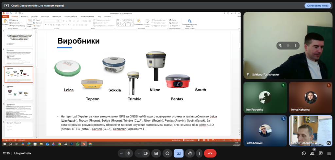The width and height of the screenshot is (335, 160).
Task: Expand video settings chevron beside camera
Action: 138,153
